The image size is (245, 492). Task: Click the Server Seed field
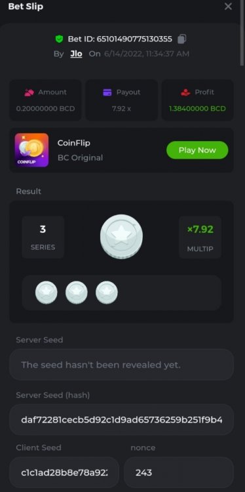point(122,365)
